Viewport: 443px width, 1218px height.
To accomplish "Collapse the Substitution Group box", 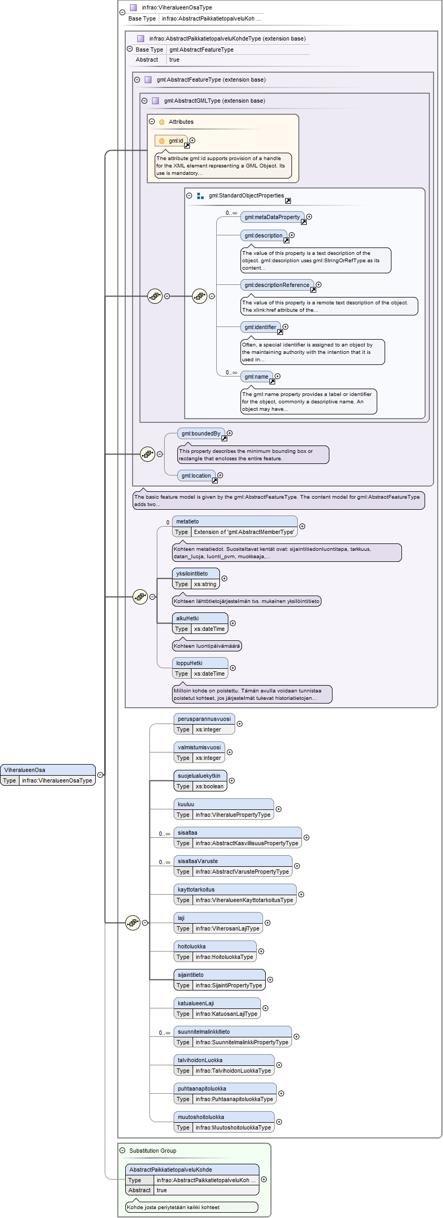I will pyautogui.click(x=122, y=1151).
